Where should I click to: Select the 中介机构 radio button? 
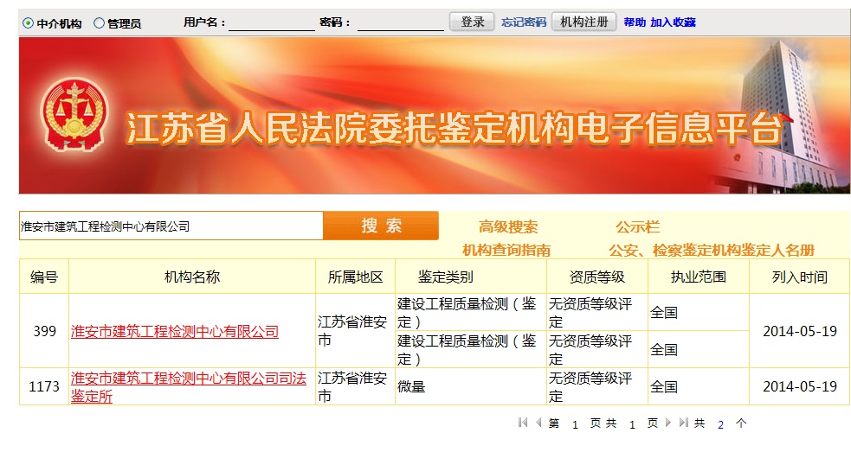click(x=28, y=23)
